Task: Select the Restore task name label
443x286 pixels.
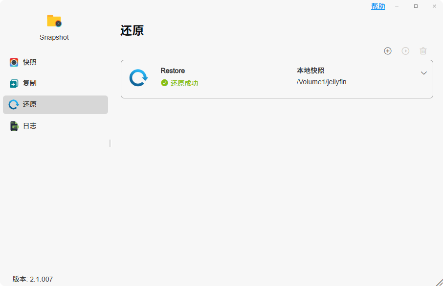Action: 172,70
